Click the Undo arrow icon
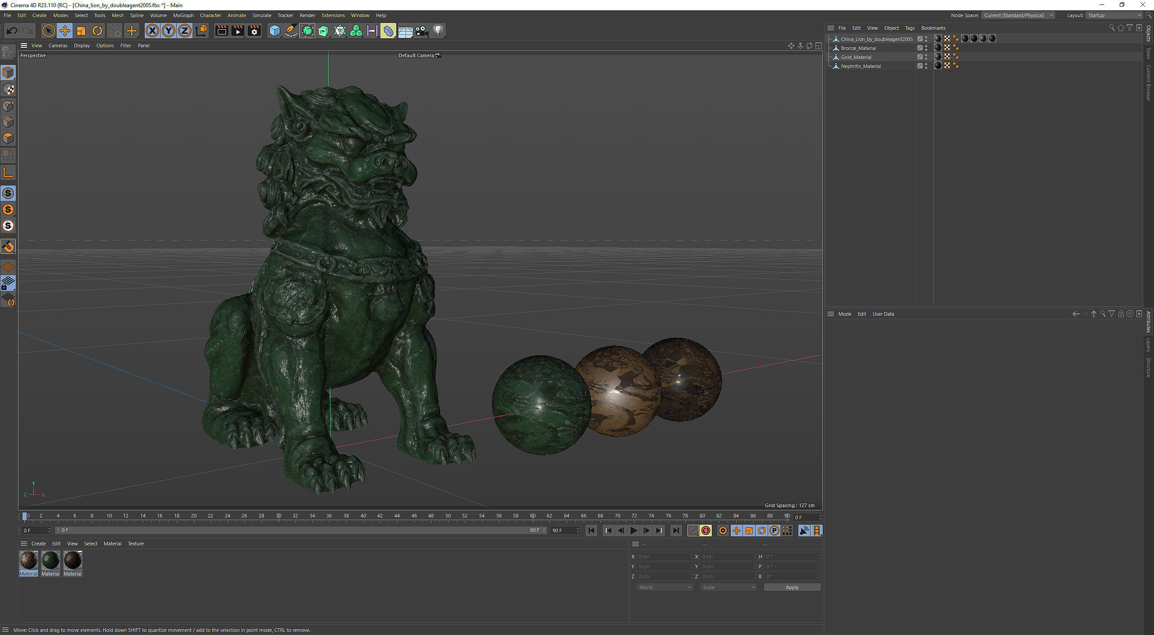Image resolution: width=1154 pixels, height=635 pixels. pos(12,31)
